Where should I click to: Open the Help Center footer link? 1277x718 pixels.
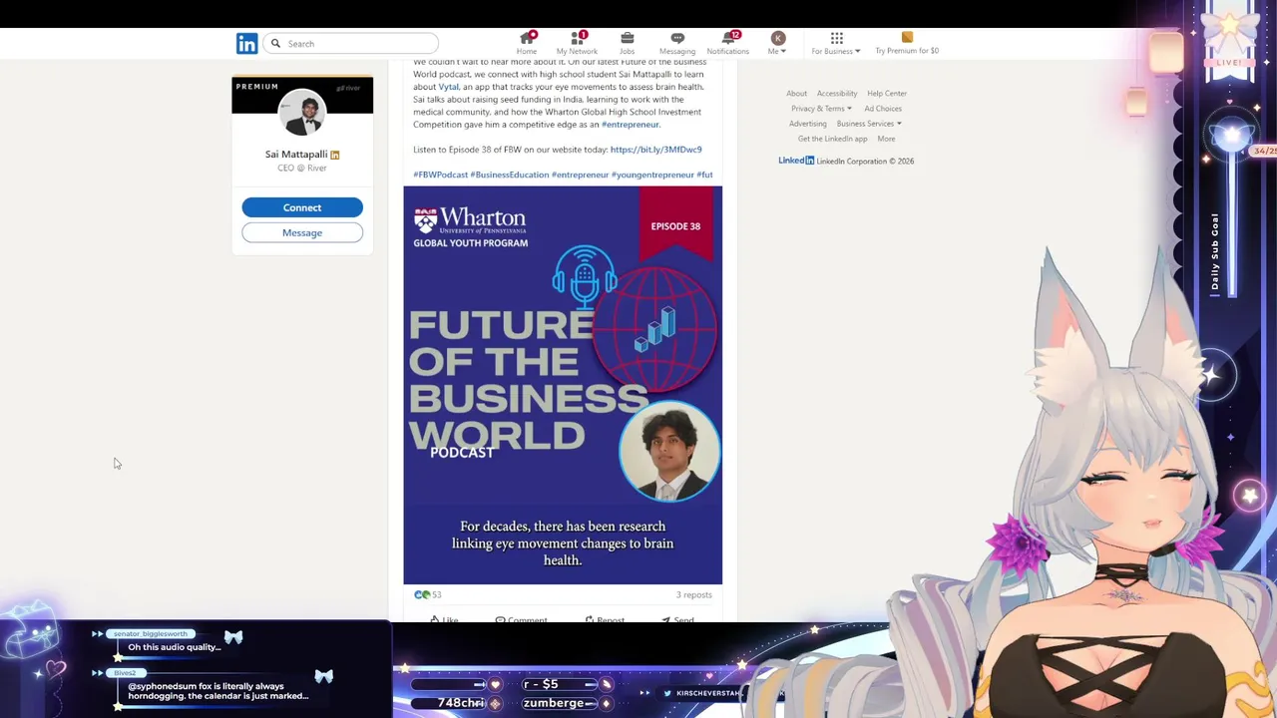887,94
